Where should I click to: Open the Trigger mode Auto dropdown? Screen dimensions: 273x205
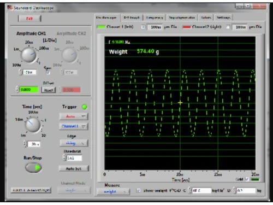point(74,116)
